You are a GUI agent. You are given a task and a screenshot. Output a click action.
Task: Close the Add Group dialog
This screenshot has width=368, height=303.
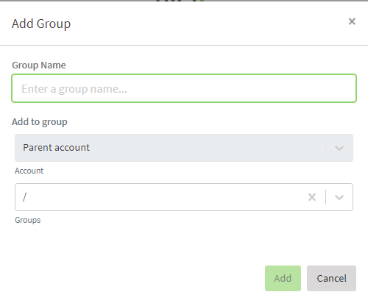tap(352, 21)
